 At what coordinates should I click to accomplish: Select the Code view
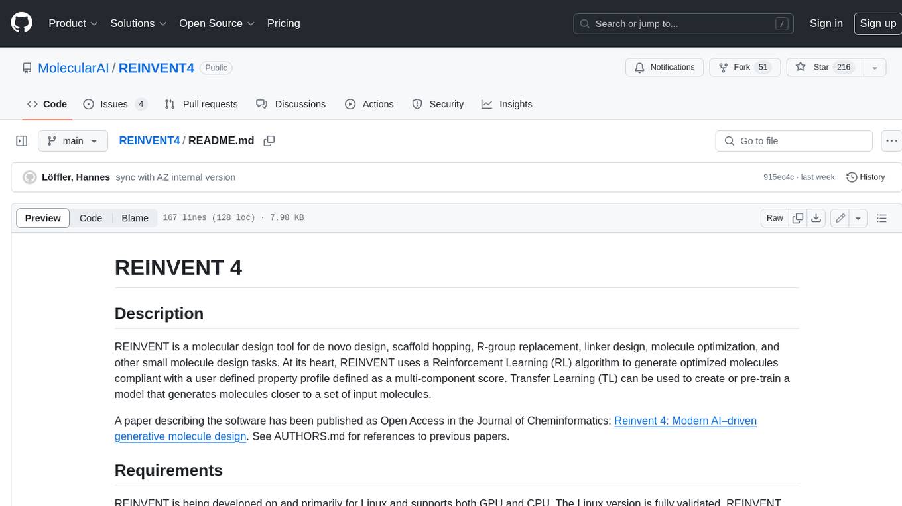pyautogui.click(x=91, y=218)
